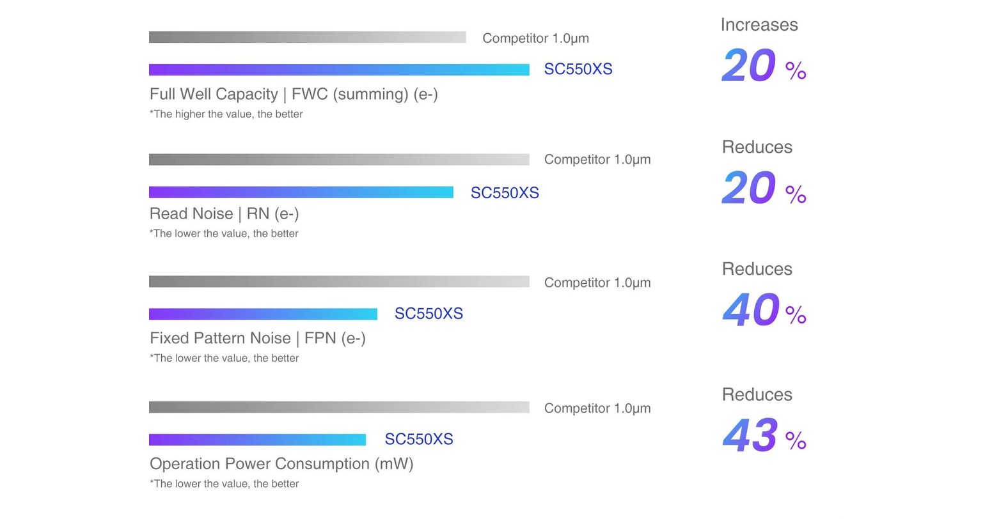Select the "Read Noise | RN (e-)" title

coord(224,213)
